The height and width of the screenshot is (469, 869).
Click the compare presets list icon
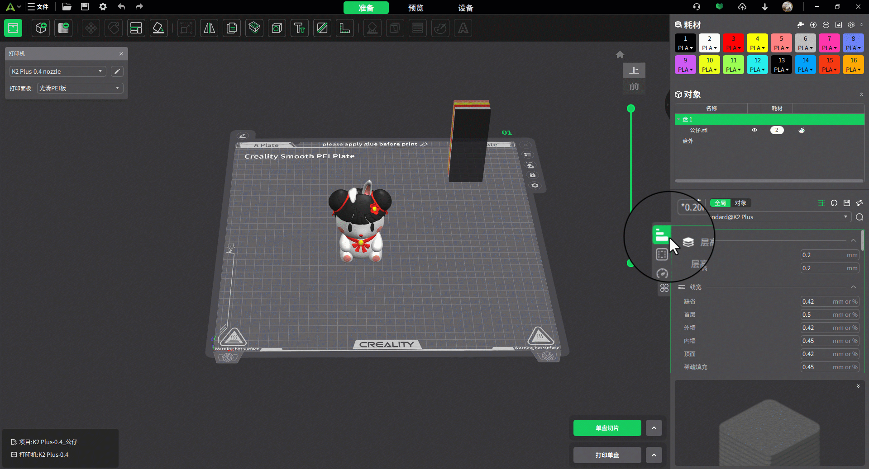click(821, 203)
